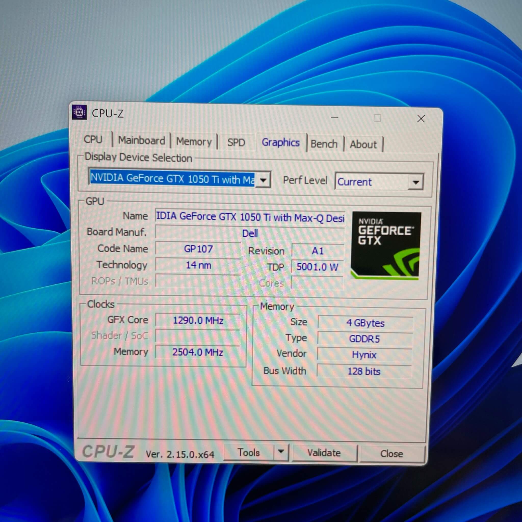Click the 'Display Device Selection' group label
This screenshot has height=522, width=522.
point(138,158)
